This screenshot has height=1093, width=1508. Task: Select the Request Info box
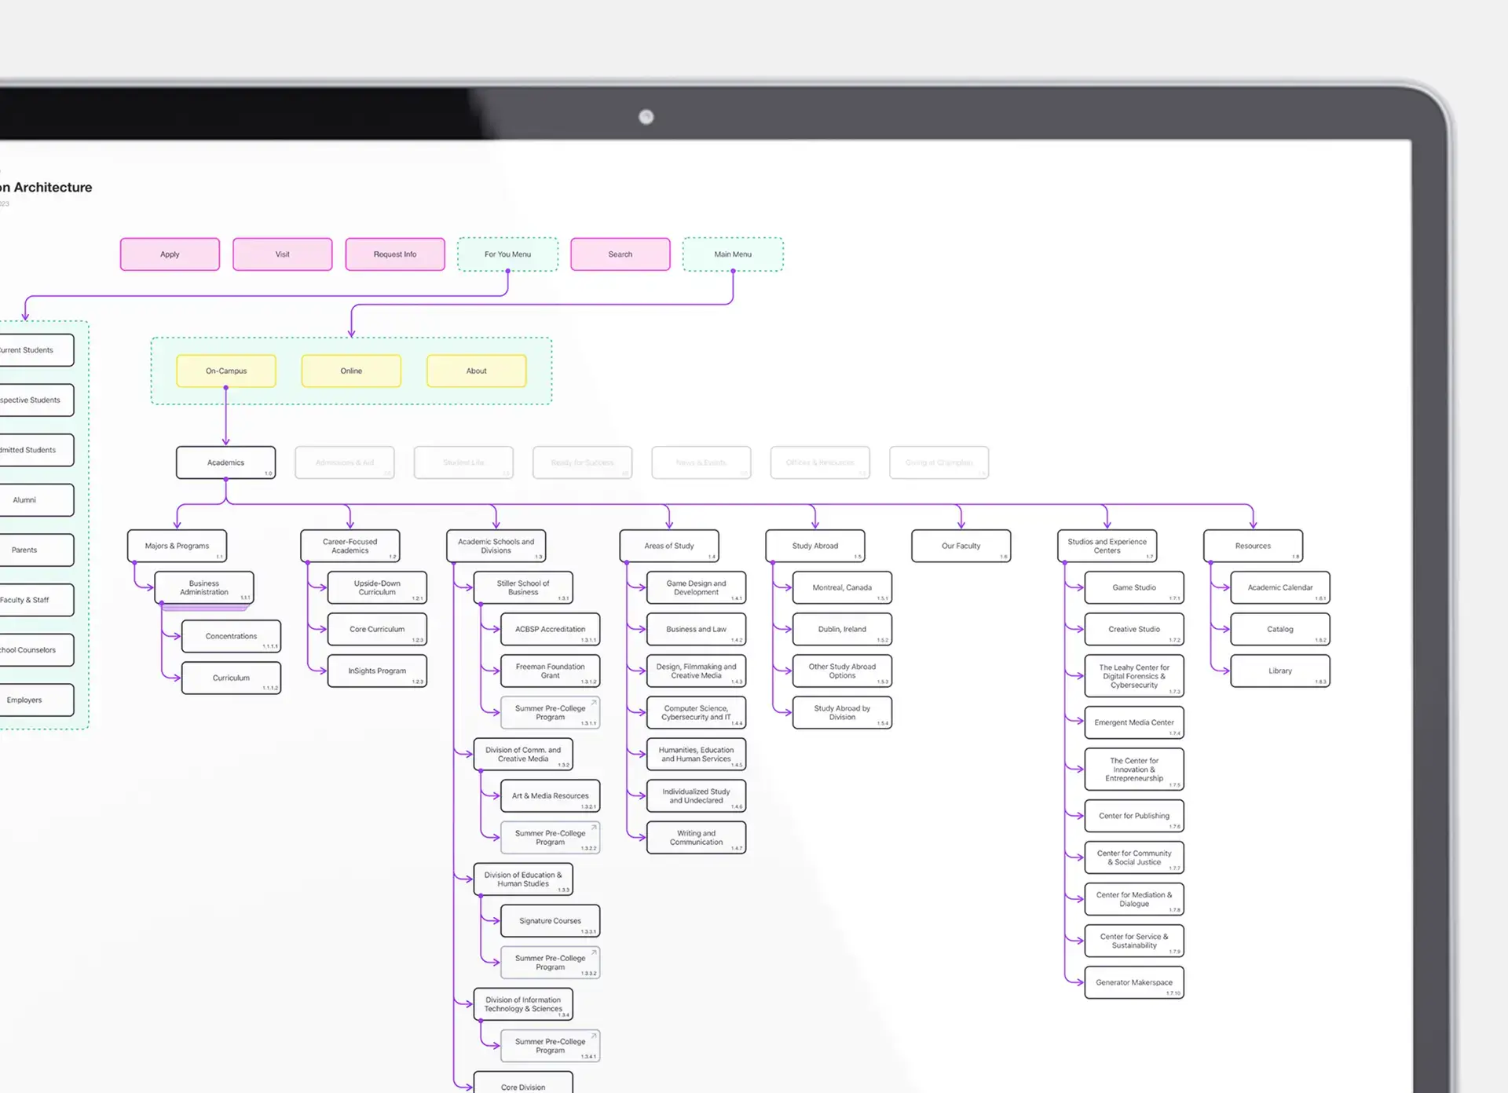395,254
